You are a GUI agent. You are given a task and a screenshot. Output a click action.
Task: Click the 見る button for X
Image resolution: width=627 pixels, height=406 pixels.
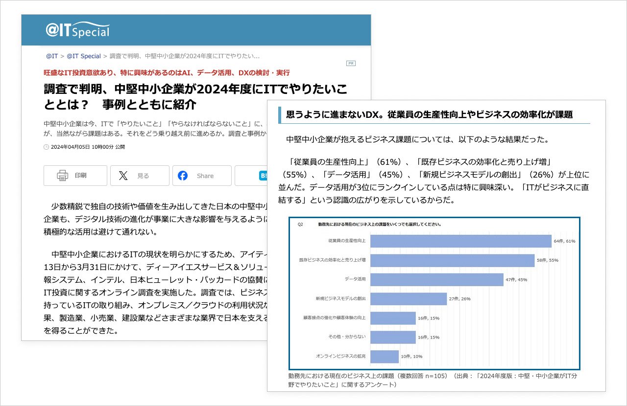point(140,176)
